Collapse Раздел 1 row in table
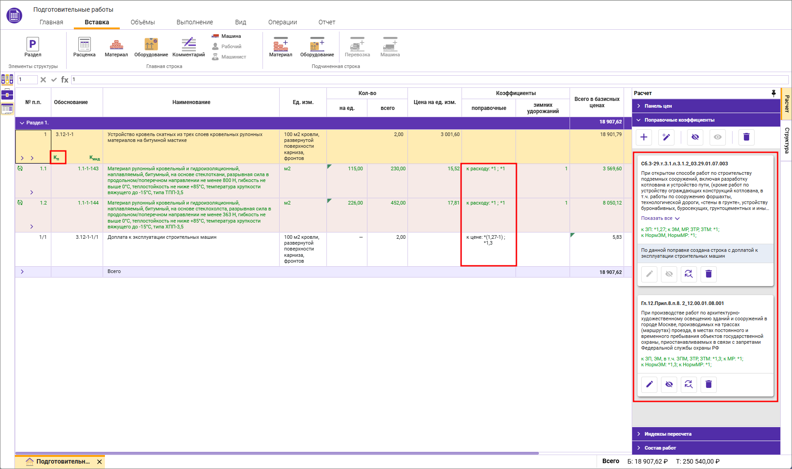The height and width of the screenshot is (469, 792). 22,123
